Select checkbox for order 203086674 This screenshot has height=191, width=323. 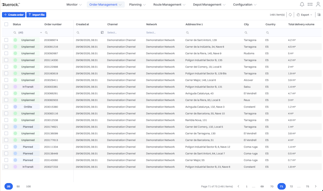(6, 40)
